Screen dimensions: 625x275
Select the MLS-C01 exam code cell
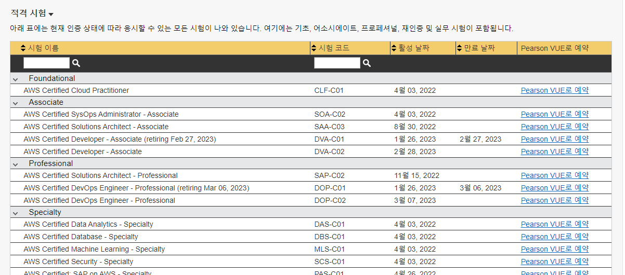tap(330, 249)
